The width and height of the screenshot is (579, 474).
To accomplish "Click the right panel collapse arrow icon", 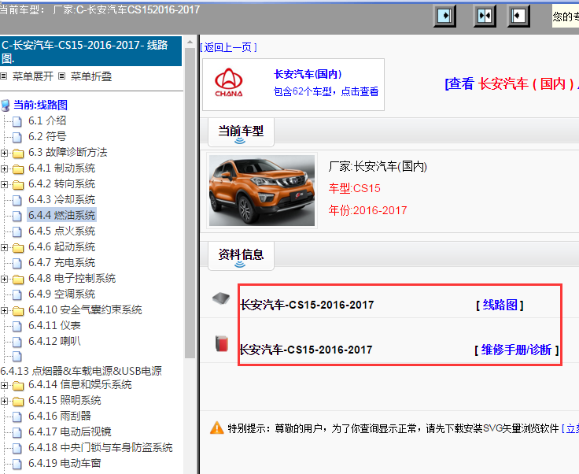I will 518,16.
